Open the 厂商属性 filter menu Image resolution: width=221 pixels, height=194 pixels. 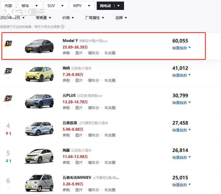click(95, 18)
